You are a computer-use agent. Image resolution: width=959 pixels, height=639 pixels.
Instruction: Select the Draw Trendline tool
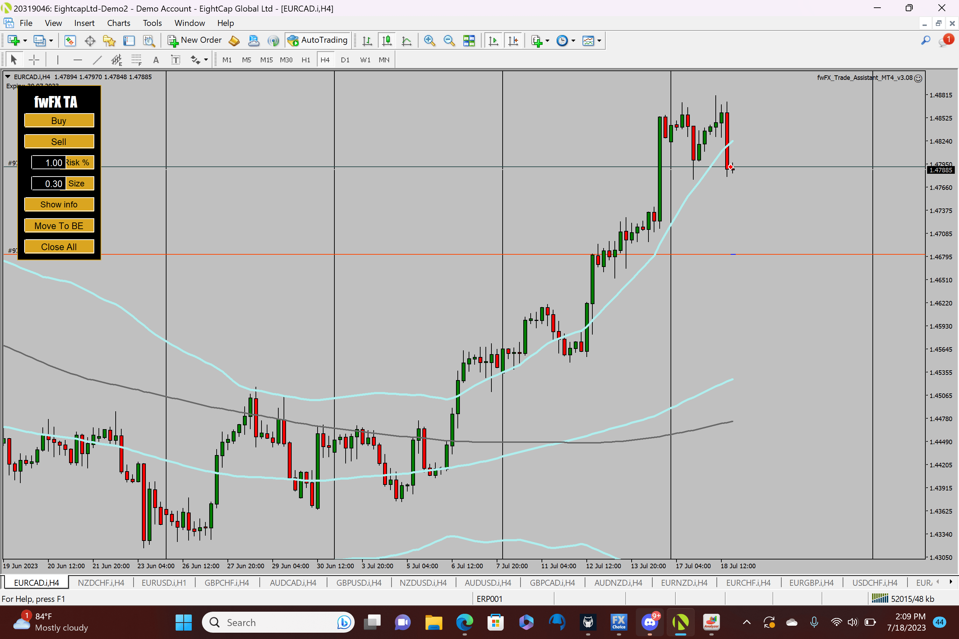coord(97,60)
